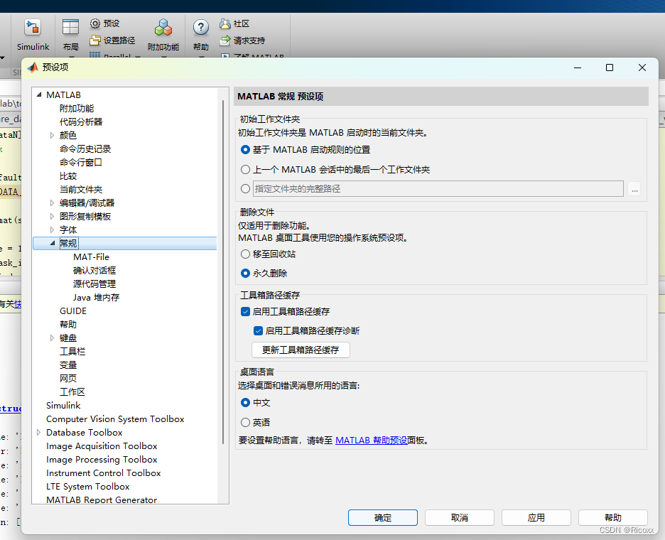
Task: Select MAT-File under 常规
Action: 91,257
